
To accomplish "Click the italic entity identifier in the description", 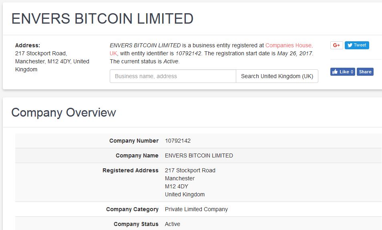I will click(189, 54).
